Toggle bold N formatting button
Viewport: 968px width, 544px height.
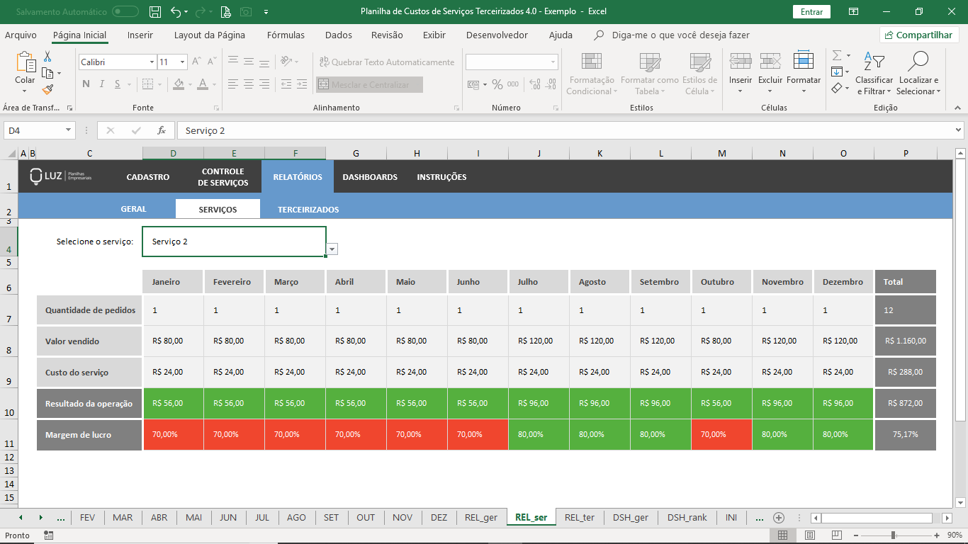pyautogui.click(x=86, y=84)
